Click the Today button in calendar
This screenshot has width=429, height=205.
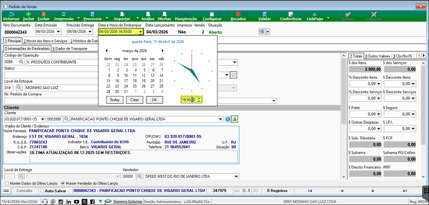[115, 100]
